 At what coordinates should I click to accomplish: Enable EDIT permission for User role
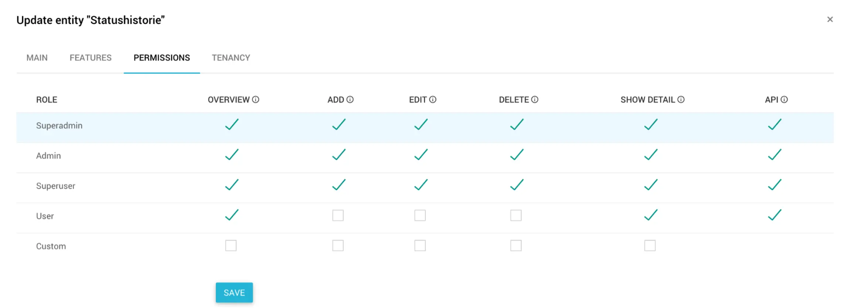420,215
